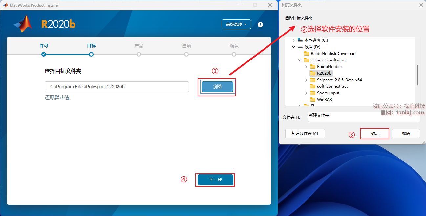Click the software (D:) drive icon
The height and width of the screenshot is (216, 426).
[300, 47]
